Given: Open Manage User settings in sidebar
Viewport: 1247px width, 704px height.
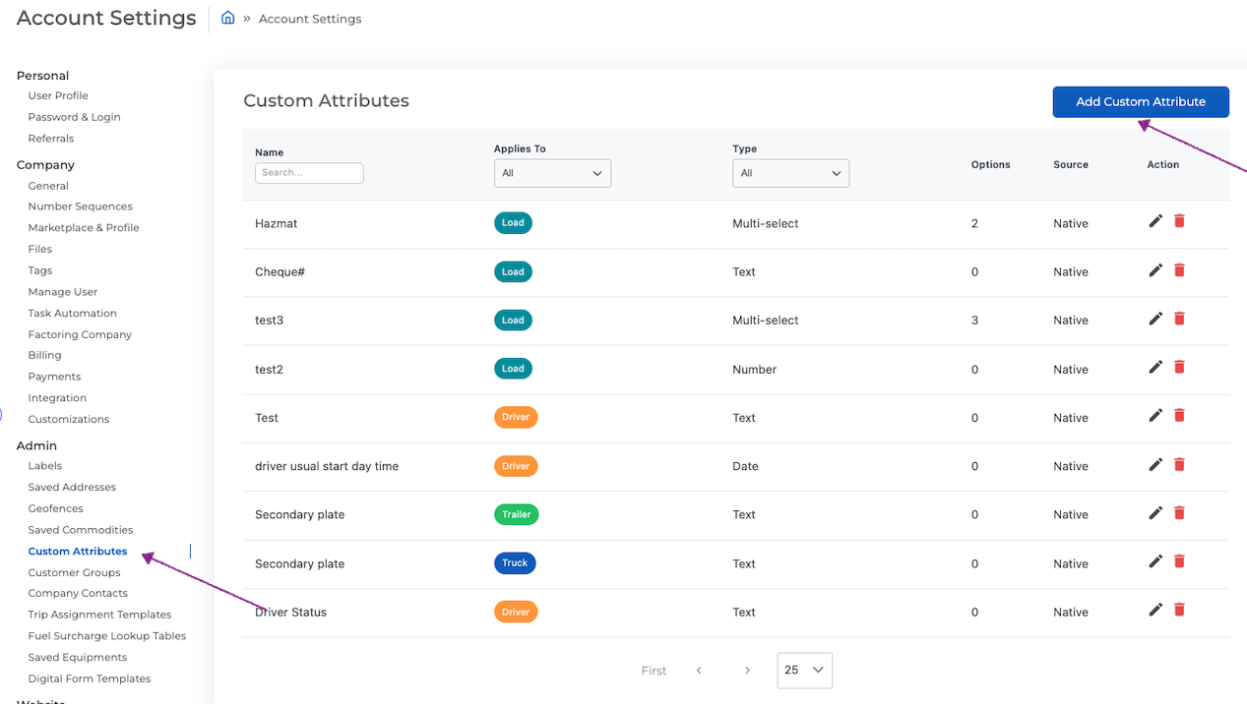Looking at the screenshot, I should click(63, 292).
